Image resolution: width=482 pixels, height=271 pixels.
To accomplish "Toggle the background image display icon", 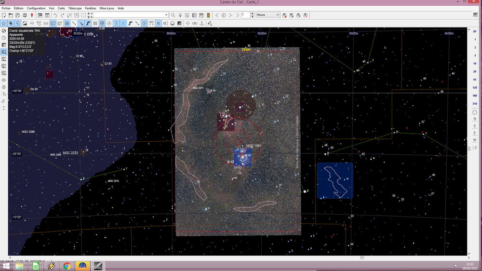I will click(25, 23).
